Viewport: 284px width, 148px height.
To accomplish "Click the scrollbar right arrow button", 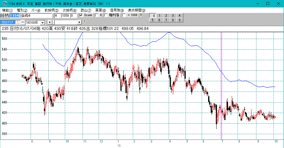I will click(x=80, y=22).
